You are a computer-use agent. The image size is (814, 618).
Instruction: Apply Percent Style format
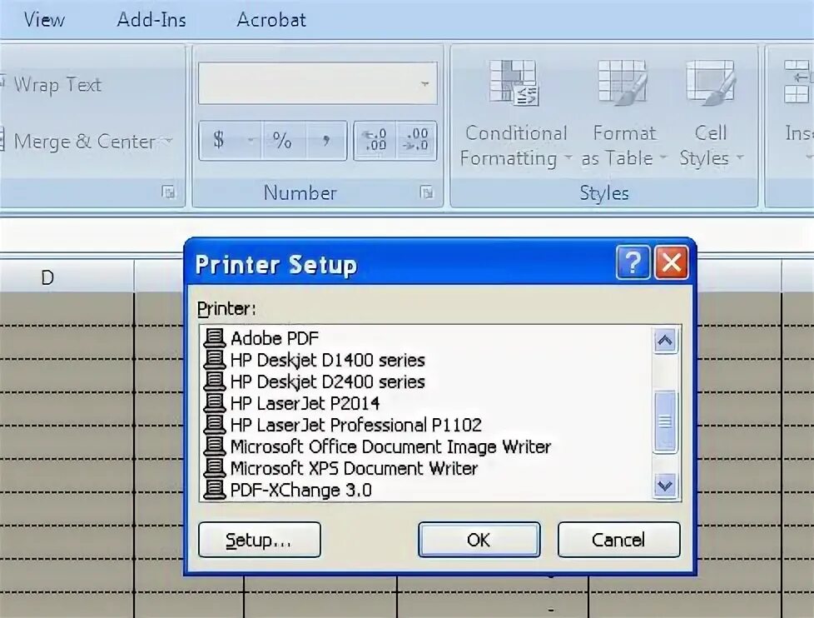point(282,141)
